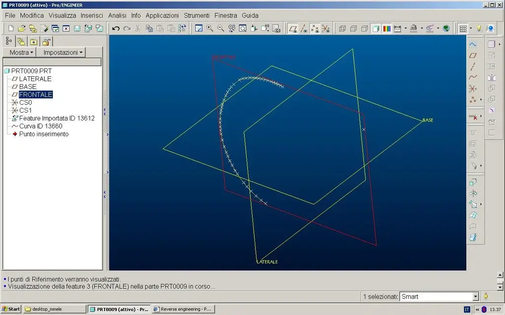This screenshot has height=315, width=505.
Task: Switch to the folder browser tab
Action: coord(21,41)
